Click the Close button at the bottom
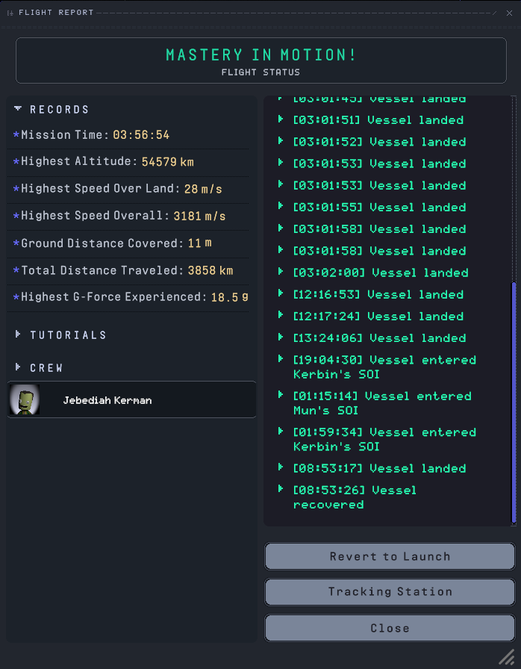The width and height of the screenshot is (521, 669). coord(390,629)
